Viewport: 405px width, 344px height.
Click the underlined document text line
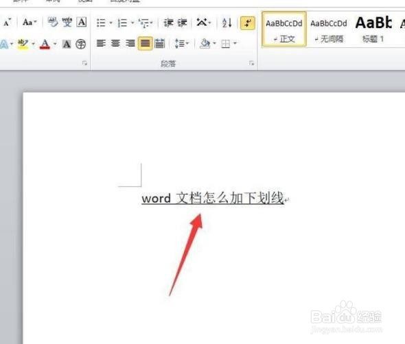pyautogui.click(x=213, y=198)
